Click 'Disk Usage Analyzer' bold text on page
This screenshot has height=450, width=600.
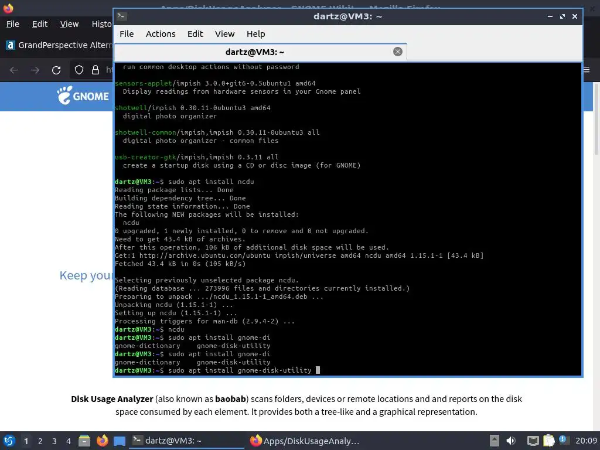(x=112, y=399)
